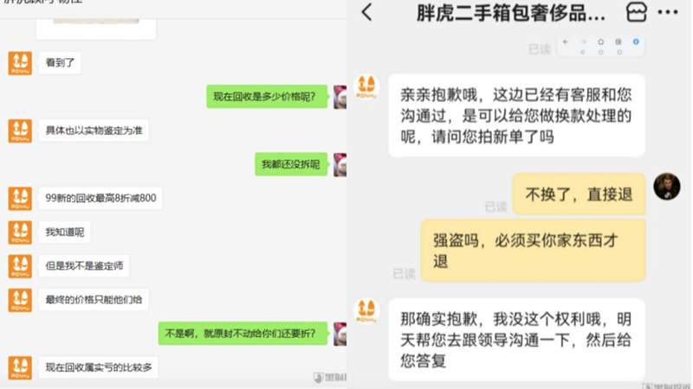Viewport: 693px width, 389px height.
Task: Click the blue icon in small toolbar
Action: (636, 41)
